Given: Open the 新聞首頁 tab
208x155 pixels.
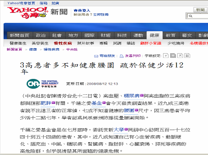Looking at the screenshot, I should [20, 35].
